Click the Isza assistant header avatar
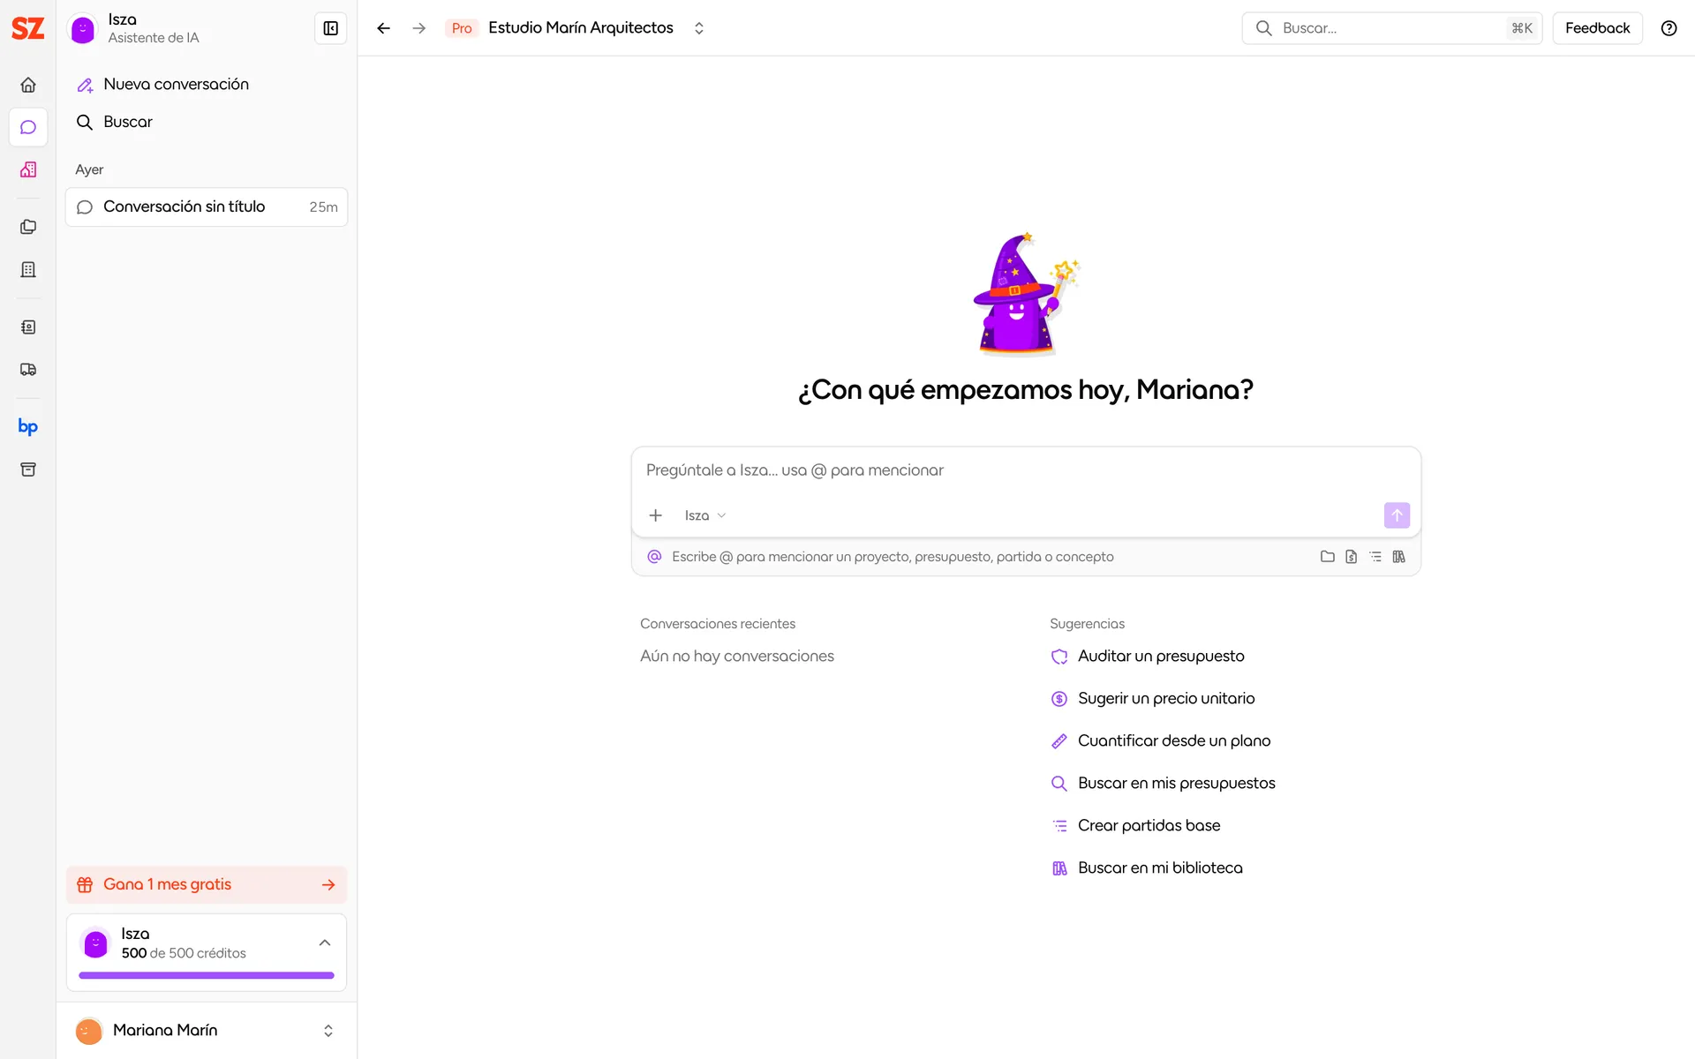Screen dimensions: 1695x1059 pos(83,29)
